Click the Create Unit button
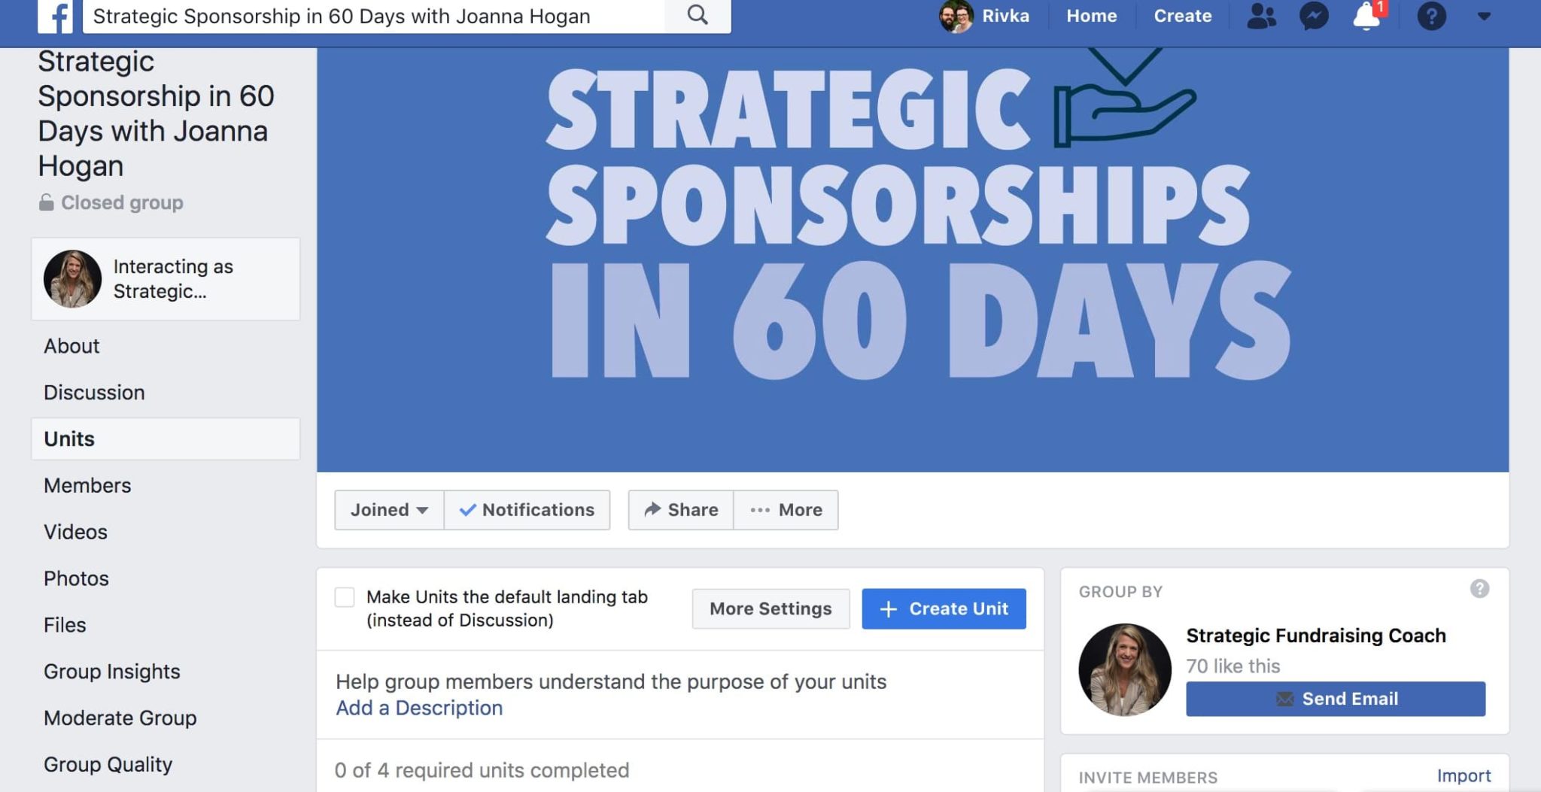The width and height of the screenshot is (1541, 792). (944, 608)
